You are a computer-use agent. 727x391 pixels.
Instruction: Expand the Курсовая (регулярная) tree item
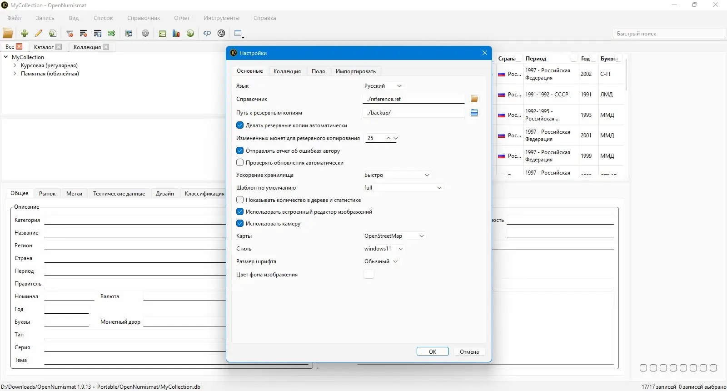tap(15, 65)
